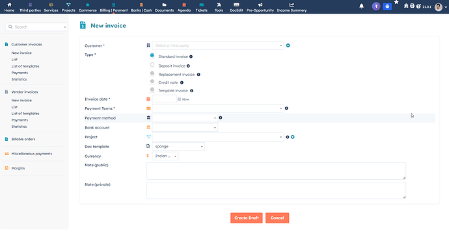The height and width of the screenshot is (237, 449).
Task: Click the bug report icon
Action: point(406,6)
